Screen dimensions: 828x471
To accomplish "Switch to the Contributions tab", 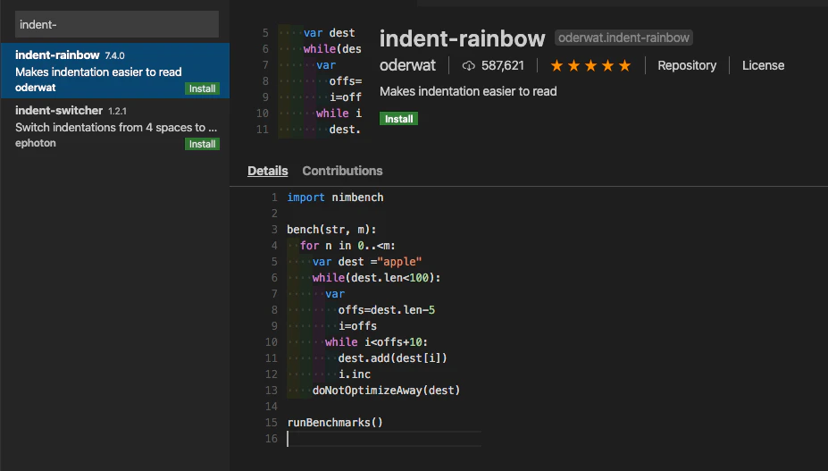I will [x=342, y=171].
